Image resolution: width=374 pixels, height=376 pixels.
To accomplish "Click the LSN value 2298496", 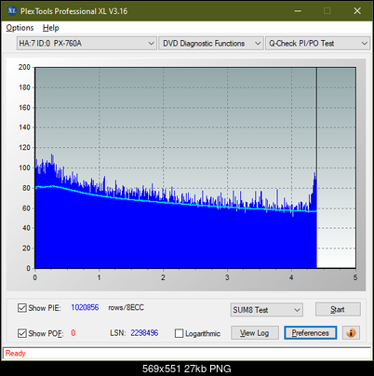I will pos(144,333).
